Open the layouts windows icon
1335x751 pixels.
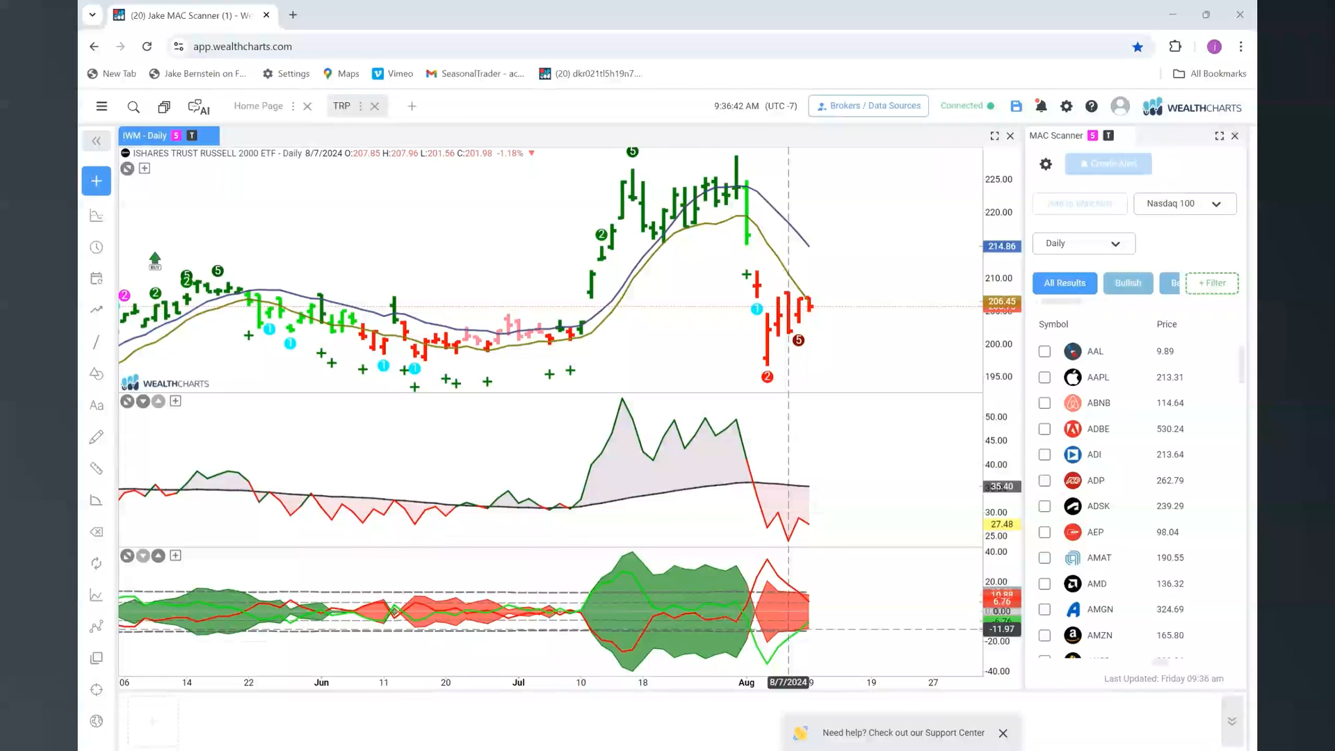(x=164, y=107)
